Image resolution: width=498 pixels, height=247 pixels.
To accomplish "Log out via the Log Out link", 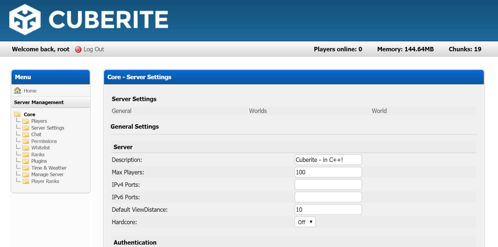I will tap(94, 49).
